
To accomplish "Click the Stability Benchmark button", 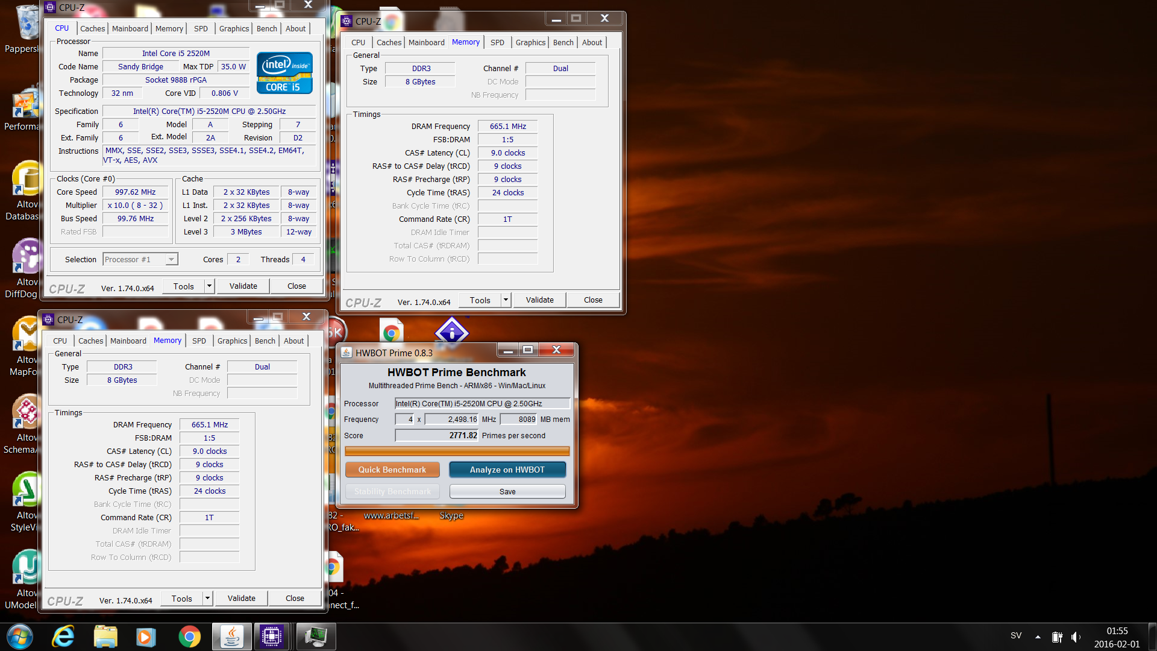I will tap(392, 492).
